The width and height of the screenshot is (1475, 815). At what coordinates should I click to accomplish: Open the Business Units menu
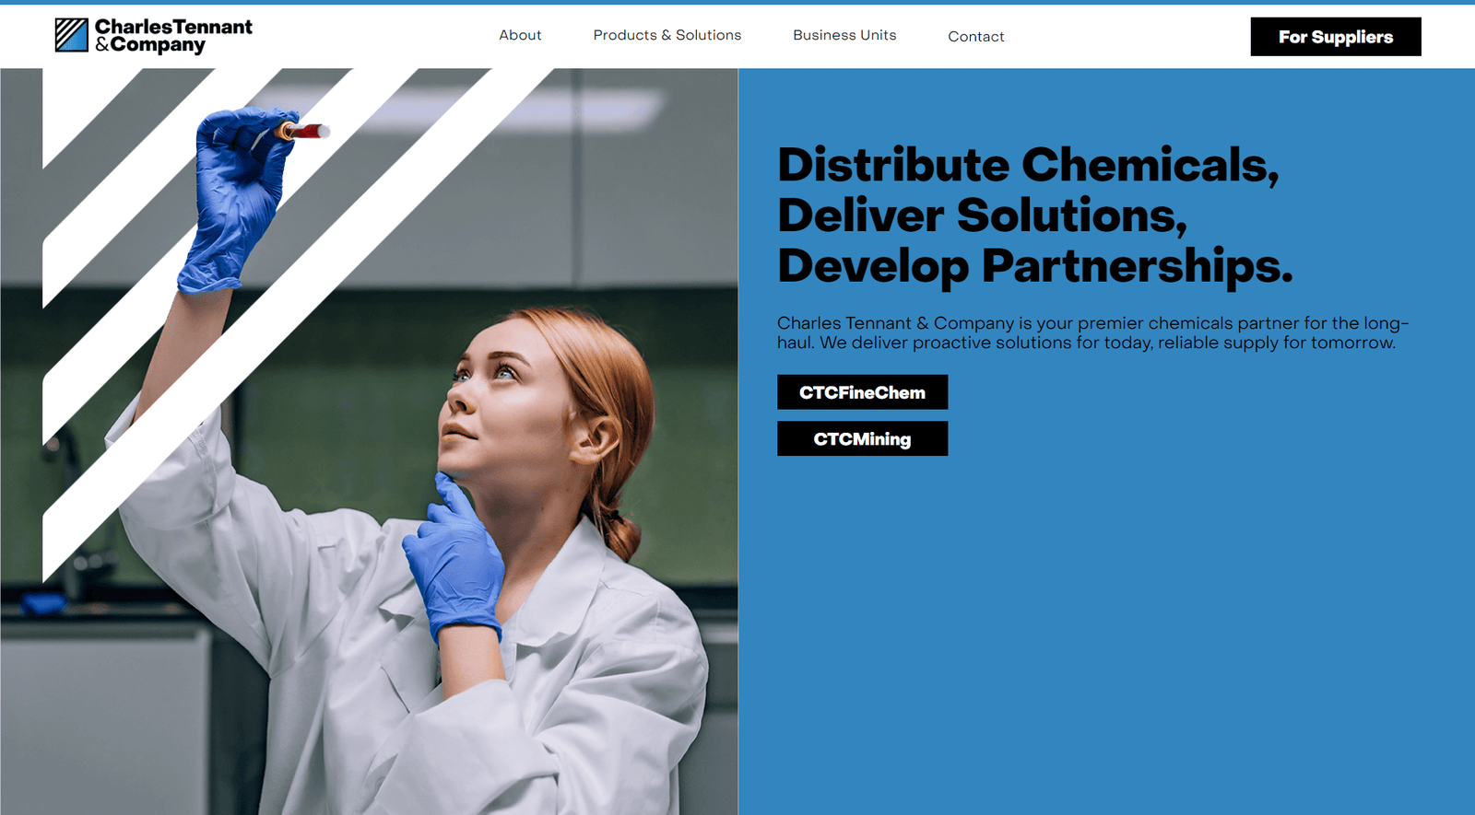844,35
